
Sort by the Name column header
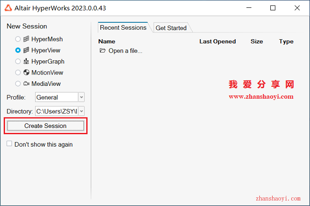click(x=107, y=42)
